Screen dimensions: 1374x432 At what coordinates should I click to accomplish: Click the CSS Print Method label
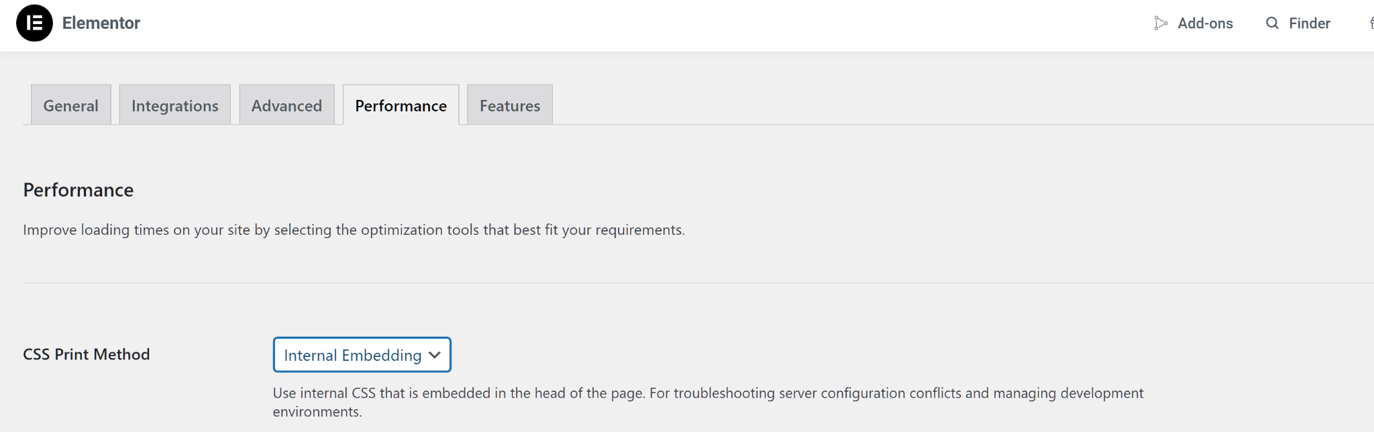[87, 354]
